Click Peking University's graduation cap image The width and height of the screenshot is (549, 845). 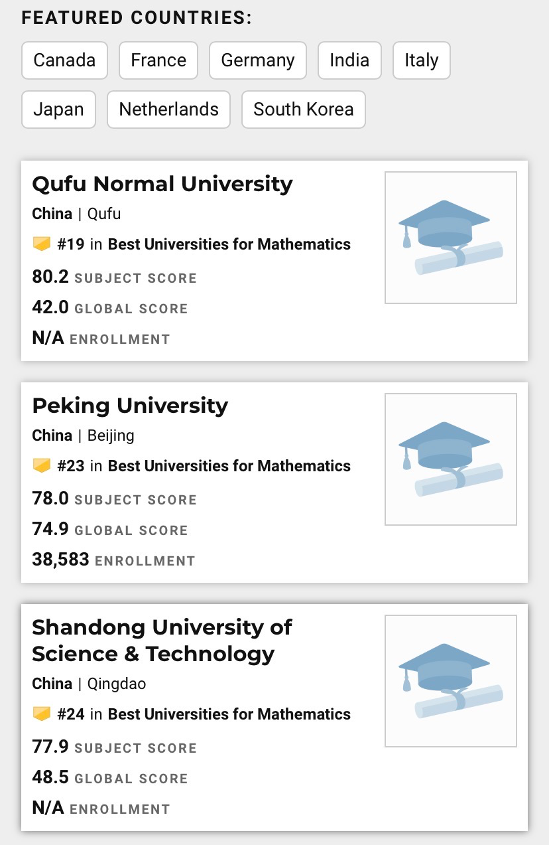[450, 459]
